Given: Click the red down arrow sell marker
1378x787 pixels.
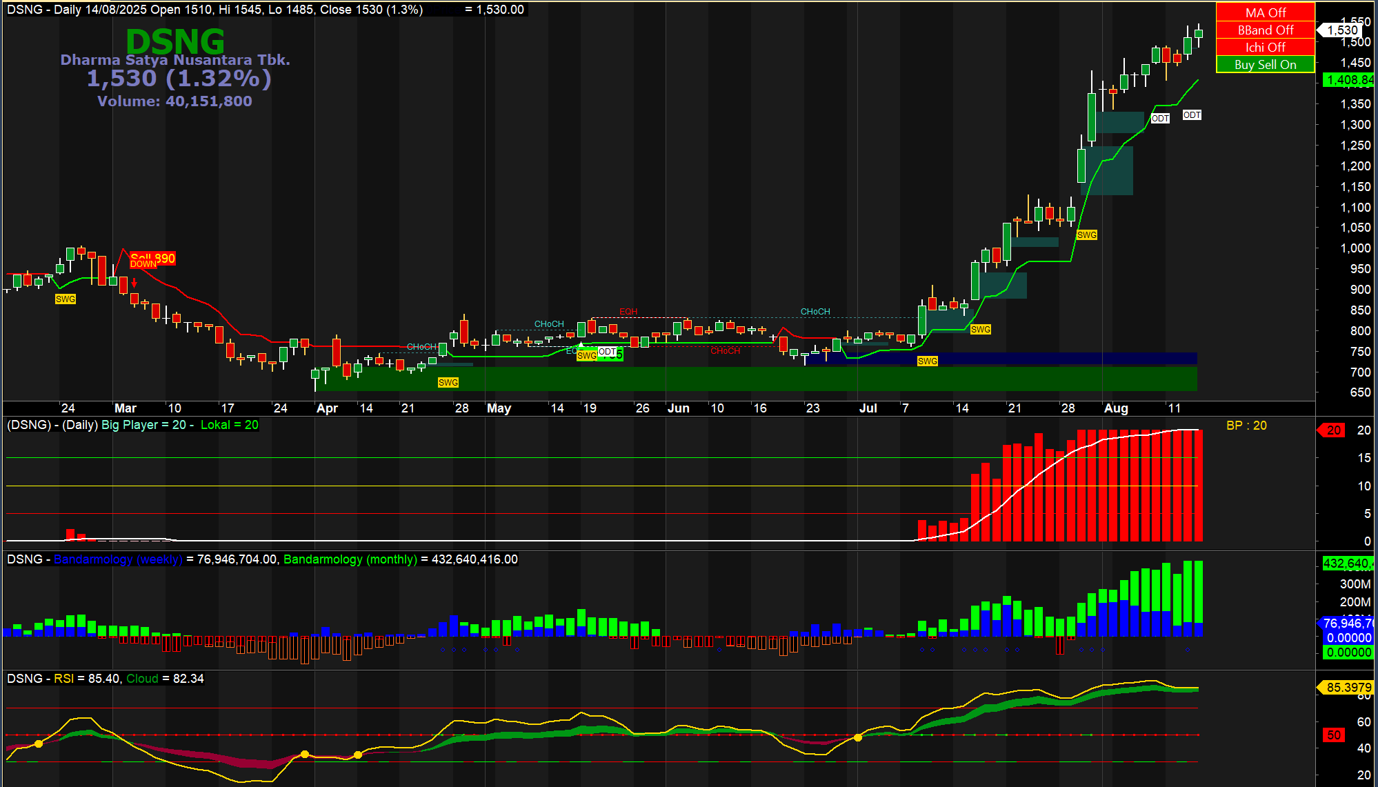Looking at the screenshot, I should pos(134,282).
